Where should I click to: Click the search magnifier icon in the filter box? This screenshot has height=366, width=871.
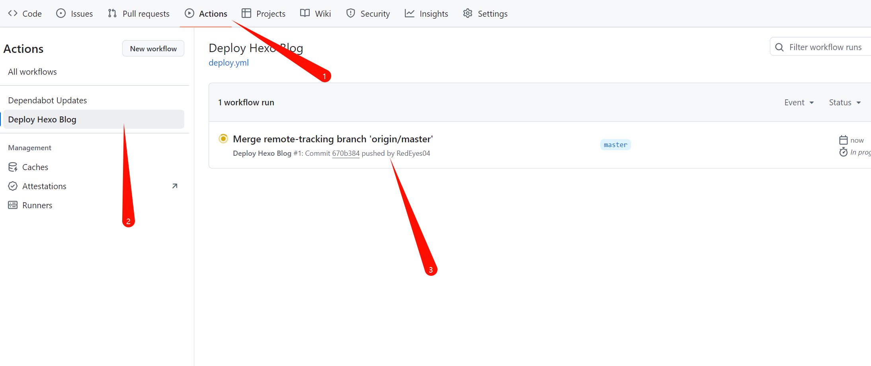[x=779, y=47]
